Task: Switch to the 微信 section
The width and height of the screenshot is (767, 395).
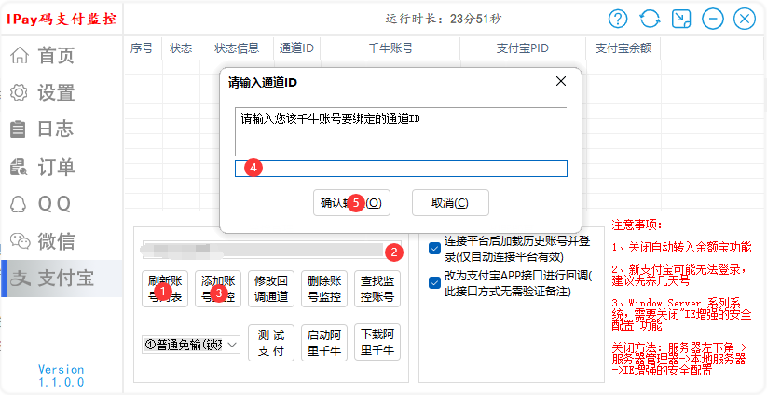Action: pyautogui.click(x=56, y=241)
